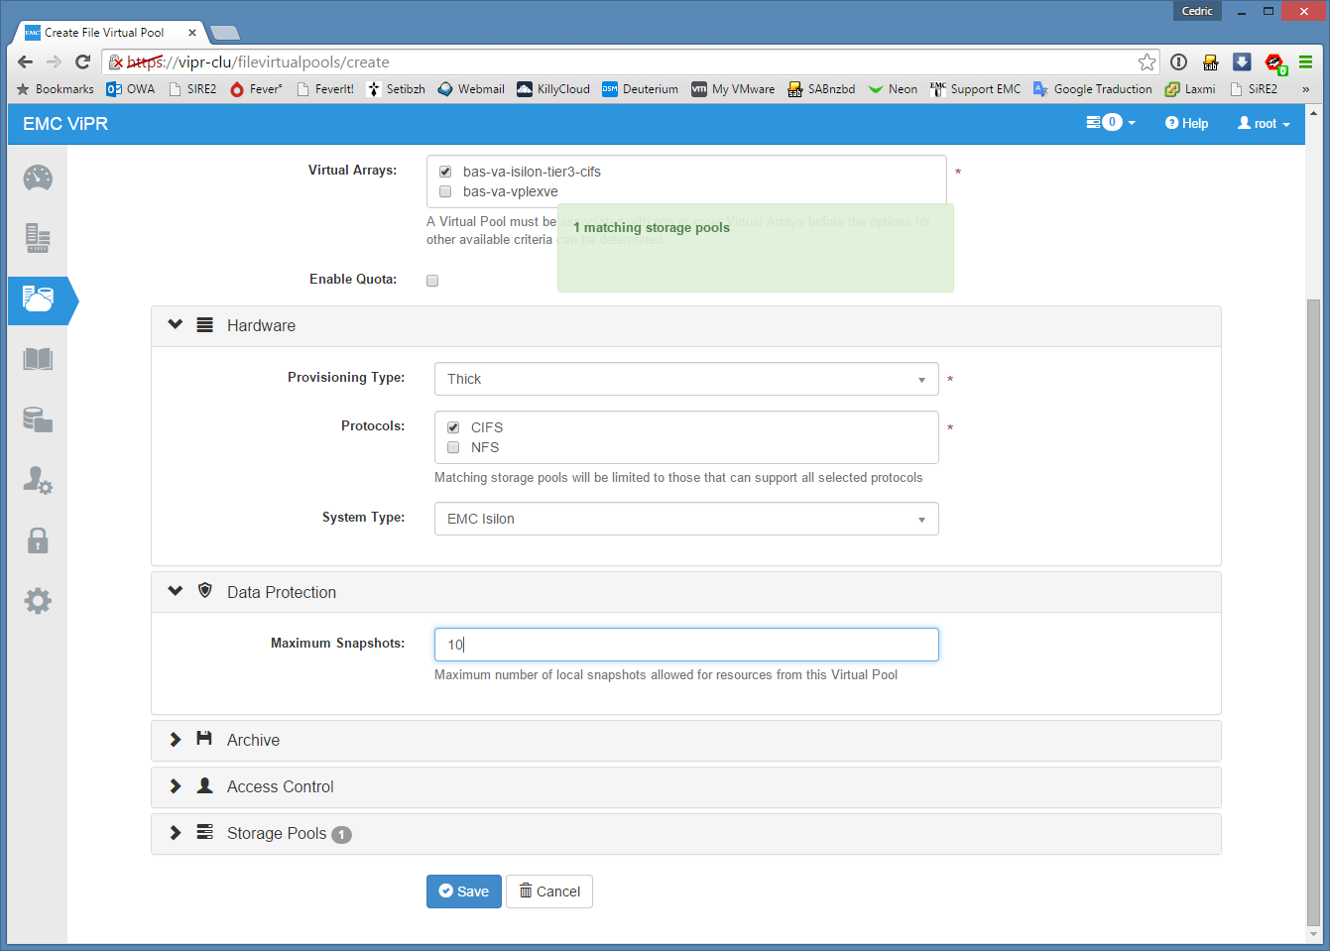Image resolution: width=1330 pixels, height=951 pixels.
Task: Open the Dashboard gauge icon in sidebar
Action: 38,178
